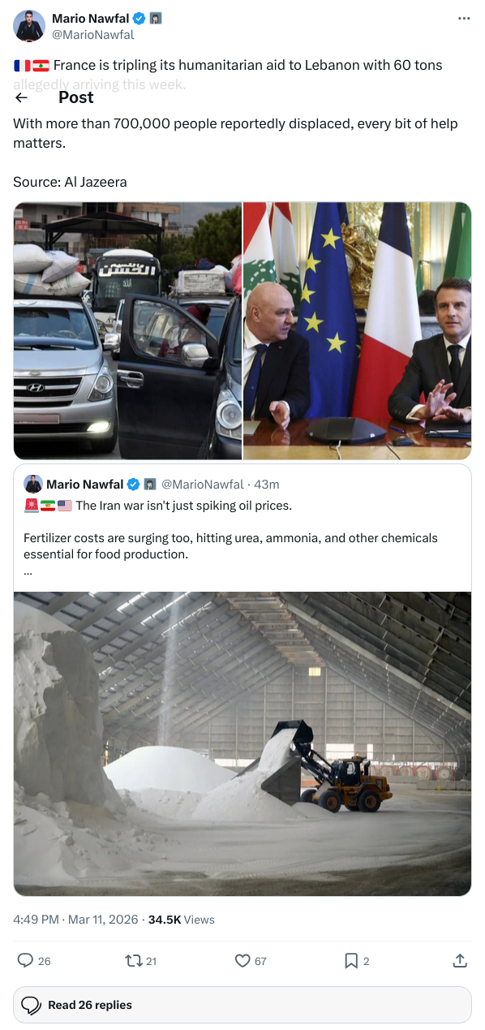Viewport: 485px width, 1030px height.
Task: Open the photo of Macron with flags
Action: tap(358, 330)
